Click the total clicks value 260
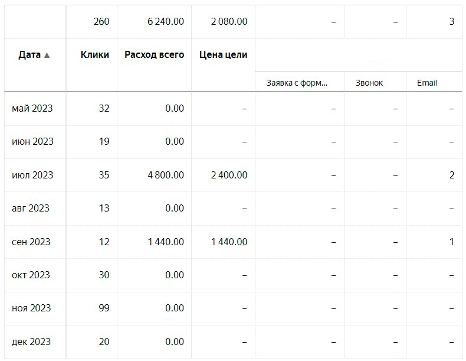Viewport: 466px width, 361px height. click(x=101, y=21)
